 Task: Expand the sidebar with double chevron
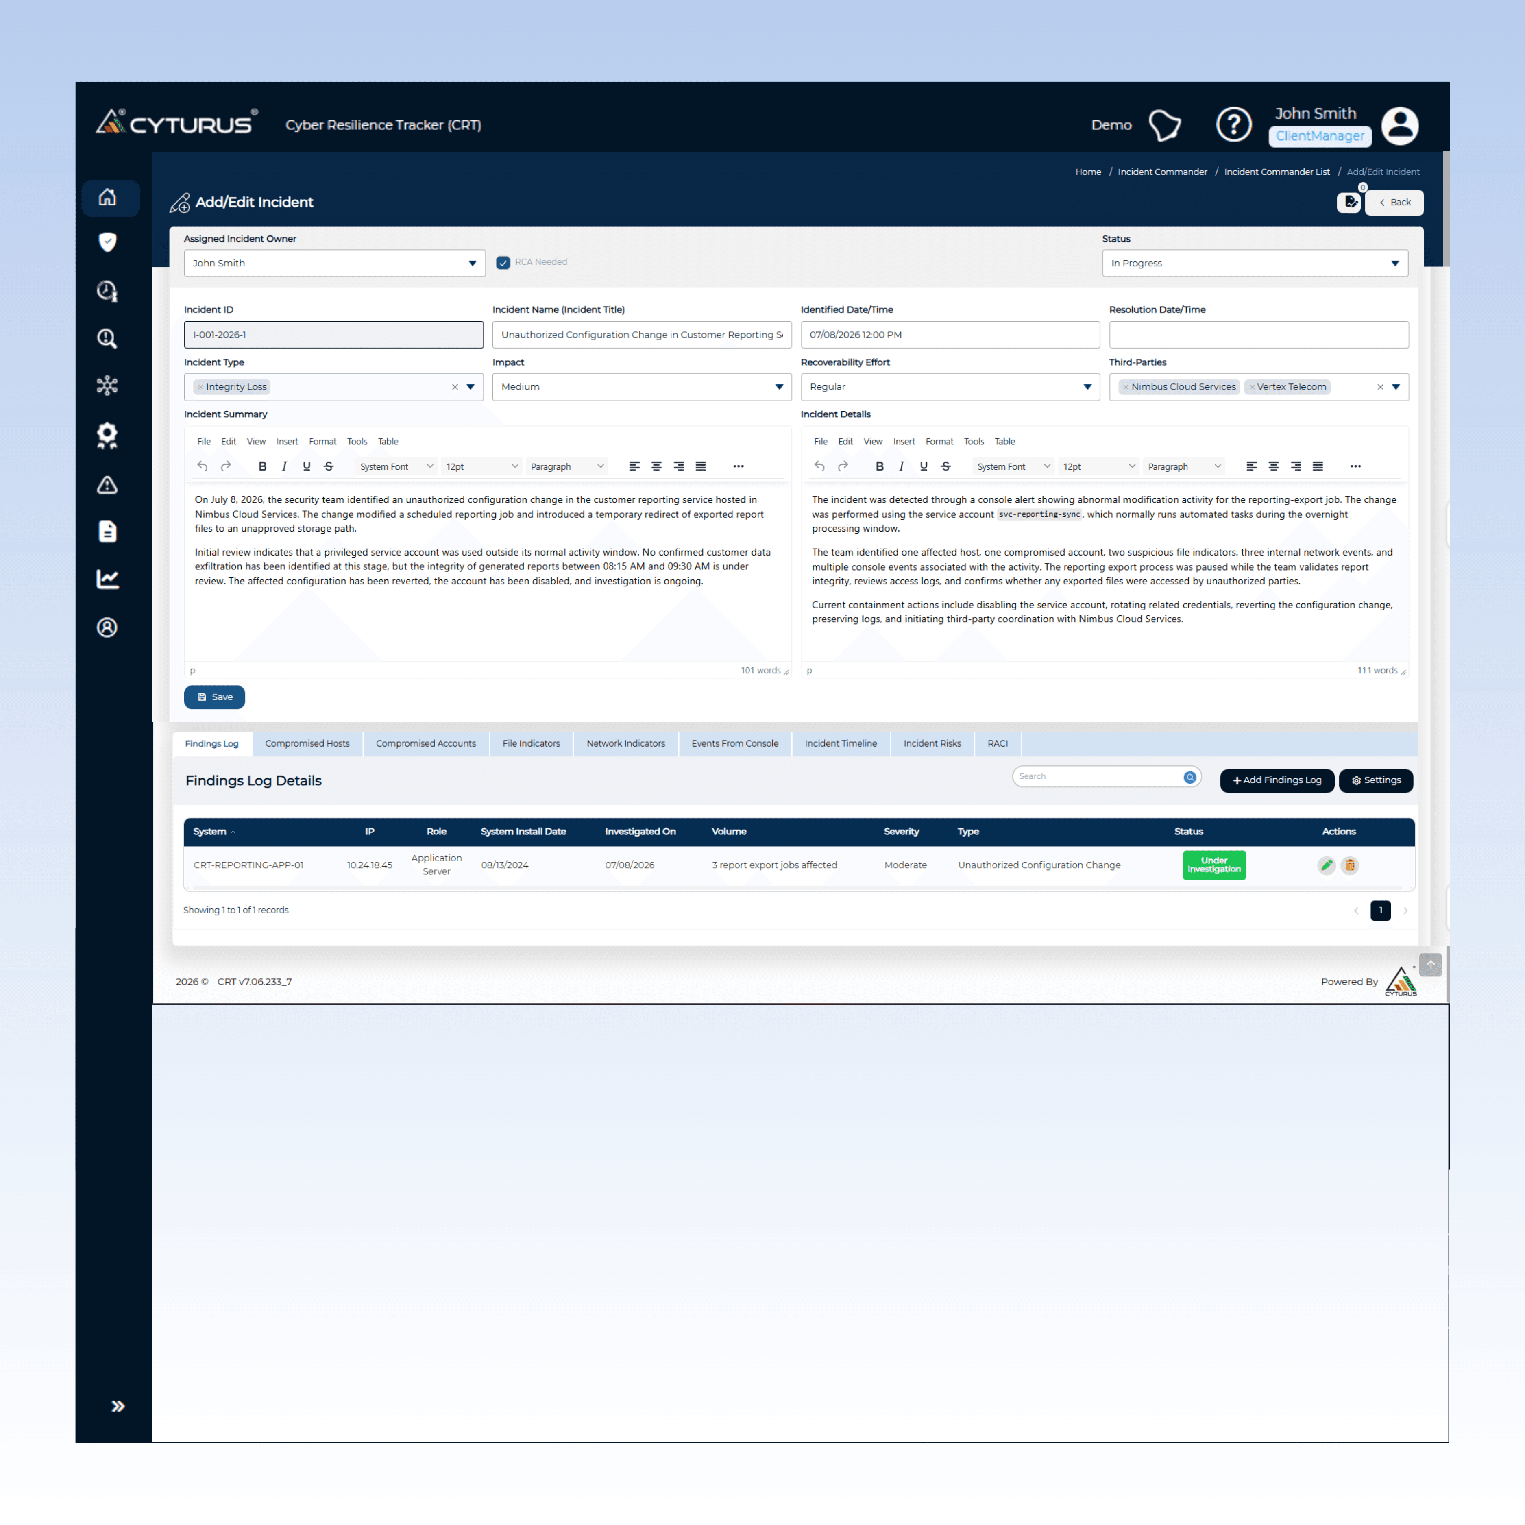118,1406
